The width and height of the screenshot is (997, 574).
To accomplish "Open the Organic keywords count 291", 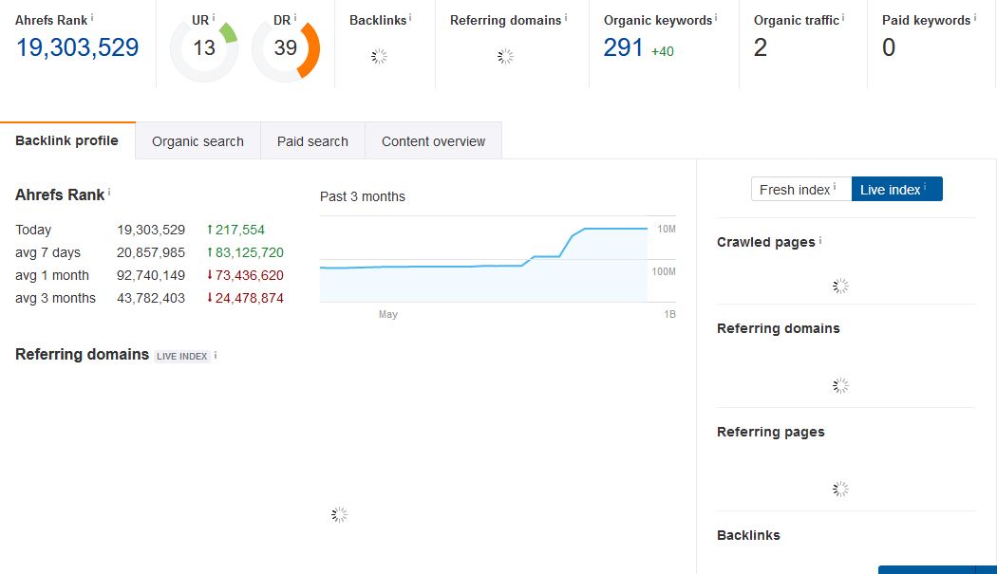I will pos(623,47).
